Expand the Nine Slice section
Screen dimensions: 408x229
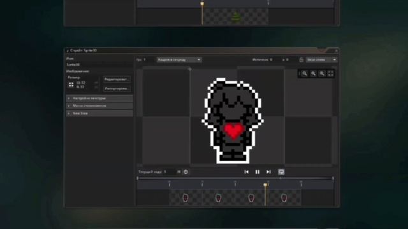[x=99, y=113]
